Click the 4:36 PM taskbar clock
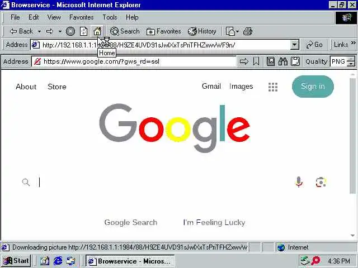The height and width of the screenshot is (268, 358). coord(338,261)
